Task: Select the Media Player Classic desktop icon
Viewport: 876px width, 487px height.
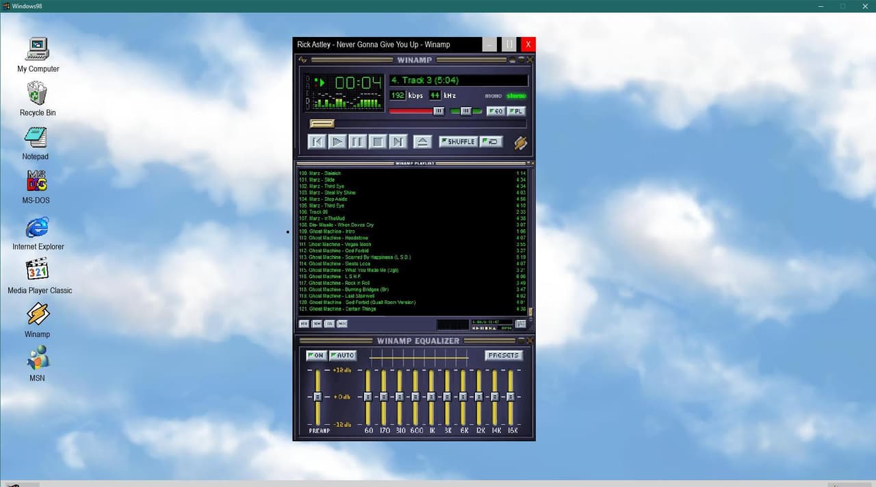Action: [39, 275]
